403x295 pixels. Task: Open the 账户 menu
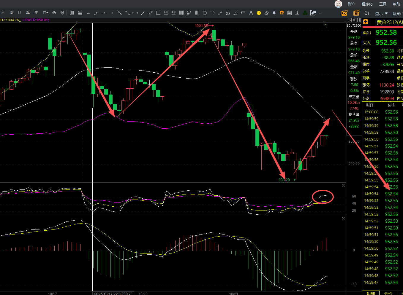click(x=351, y=4)
